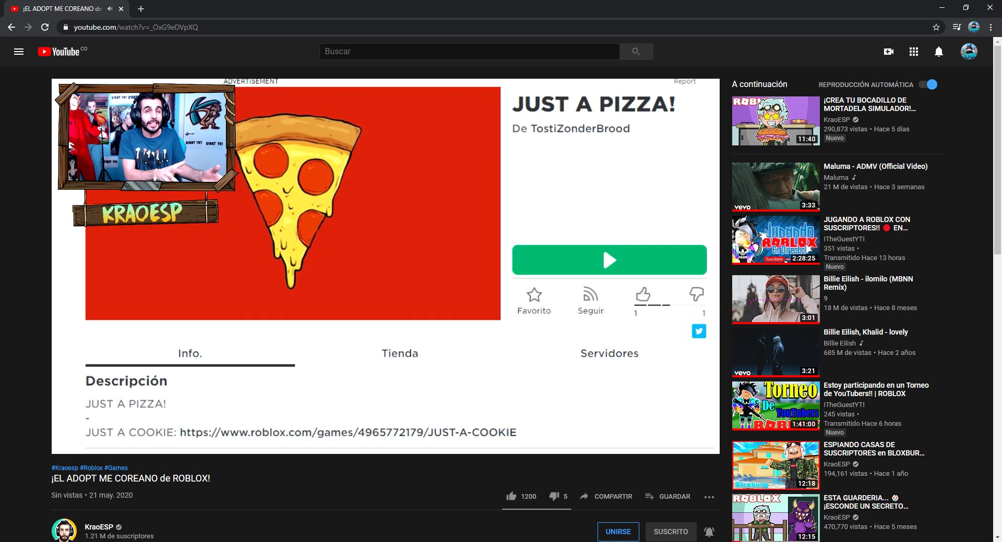Like the video with thumbs up

coord(511,496)
